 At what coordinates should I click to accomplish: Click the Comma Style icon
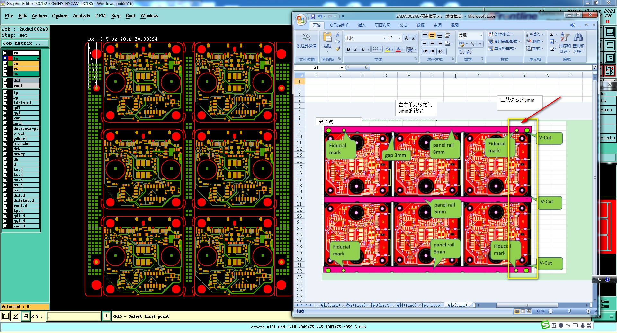point(480,44)
